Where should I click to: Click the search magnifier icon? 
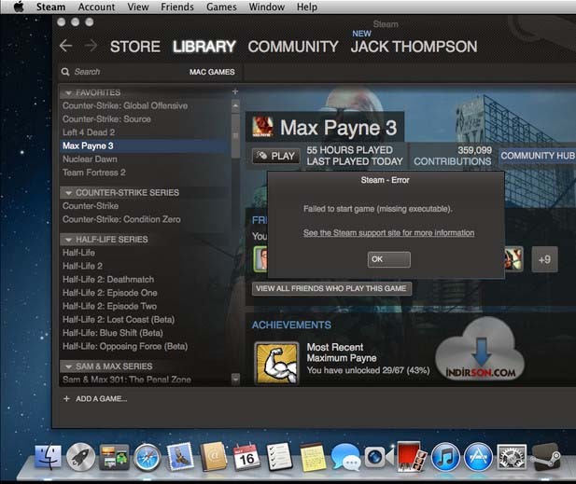65,72
